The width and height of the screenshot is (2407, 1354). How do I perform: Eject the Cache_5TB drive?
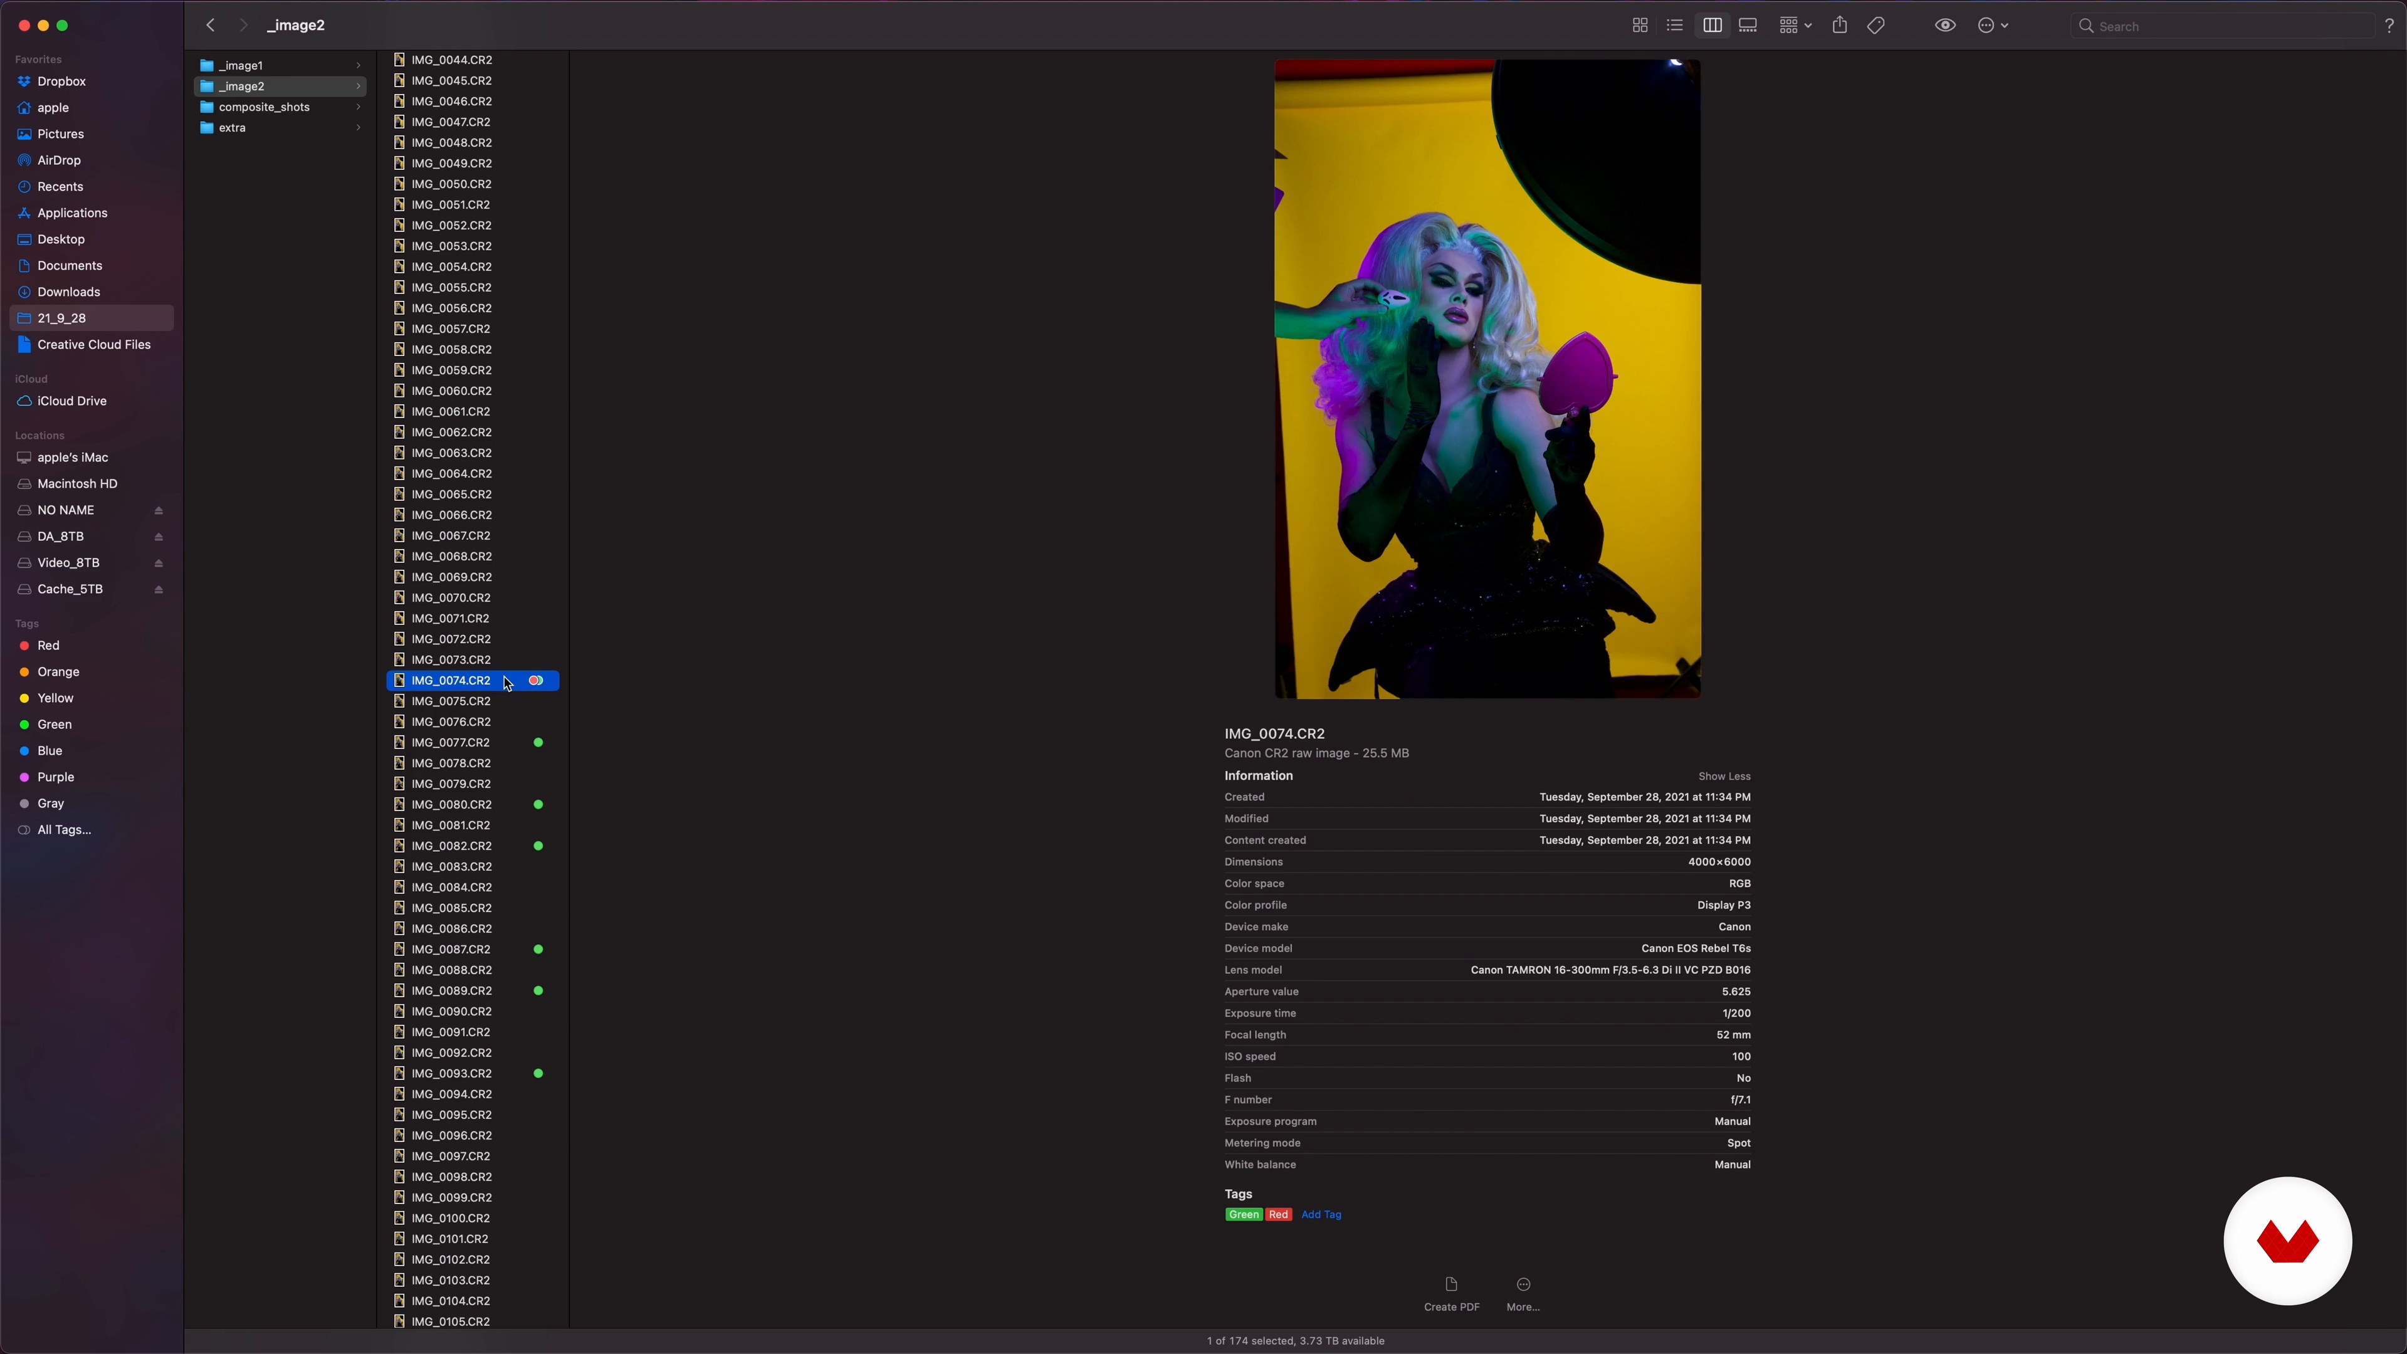[x=159, y=590]
